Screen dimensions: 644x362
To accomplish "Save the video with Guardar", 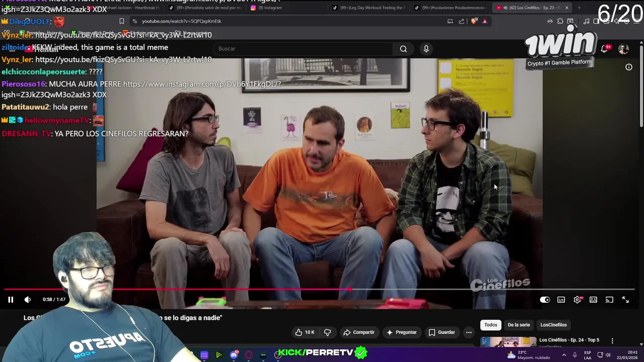I will (x=442, y=332).
